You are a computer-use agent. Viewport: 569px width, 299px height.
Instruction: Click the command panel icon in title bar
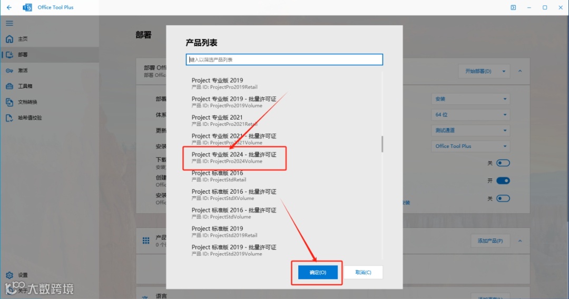tap(513, 7)
